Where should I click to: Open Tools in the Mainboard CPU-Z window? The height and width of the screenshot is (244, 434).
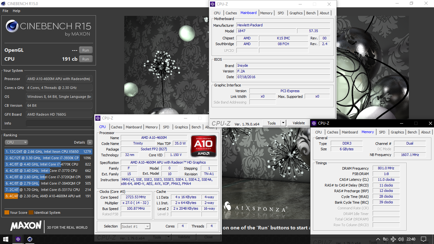tap(272, 123)
